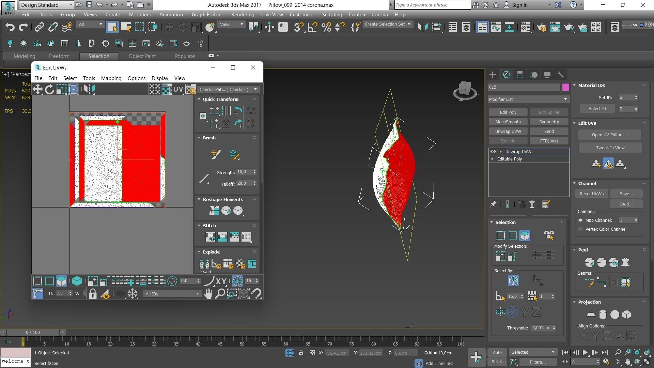Click the Open UV Editor button
The height and width of the screenshot is (368, 654).
click(609, 135)
